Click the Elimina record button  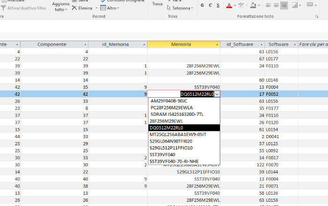pyautogui.click(x=82, y=8)
